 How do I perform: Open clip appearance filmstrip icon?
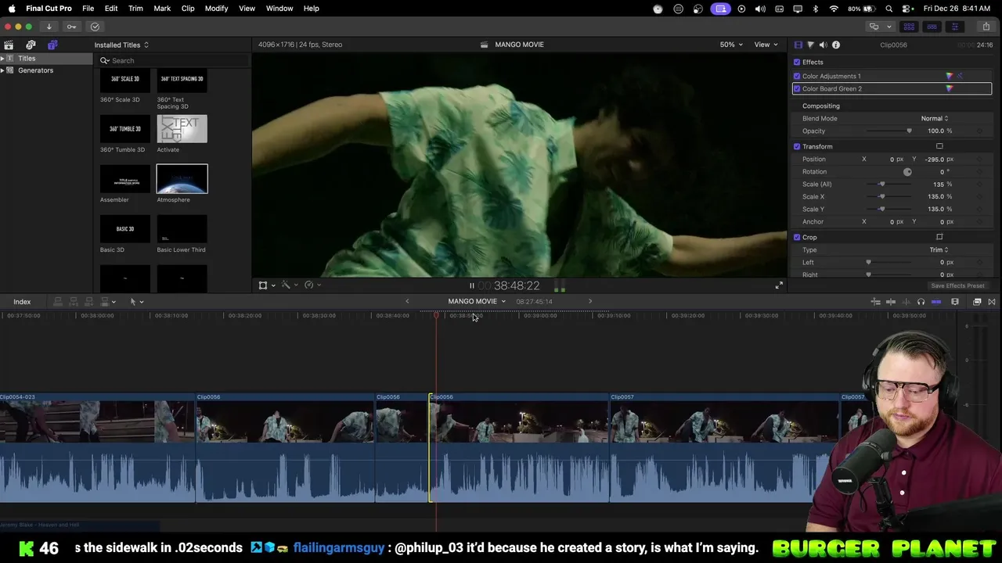pos(955,302)
